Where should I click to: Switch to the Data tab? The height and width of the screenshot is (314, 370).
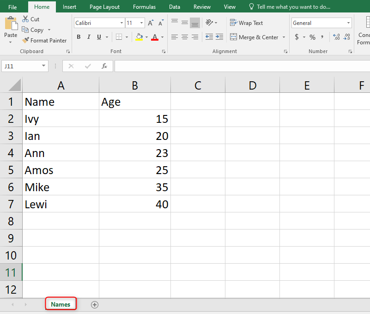click(175, 7)
